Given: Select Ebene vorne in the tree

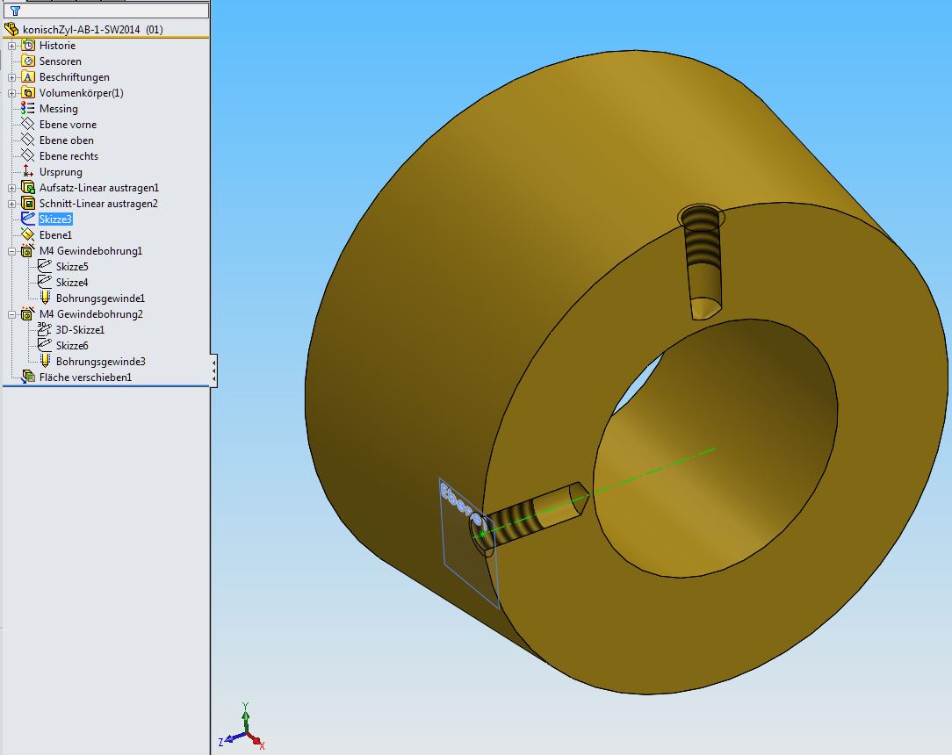Looking at the screenshot, I should point(68,125).
